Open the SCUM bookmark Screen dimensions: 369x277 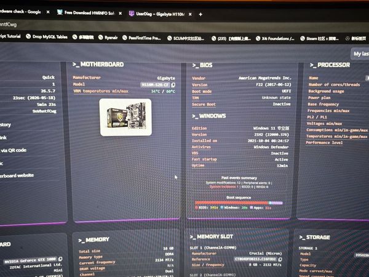(186, 38)
